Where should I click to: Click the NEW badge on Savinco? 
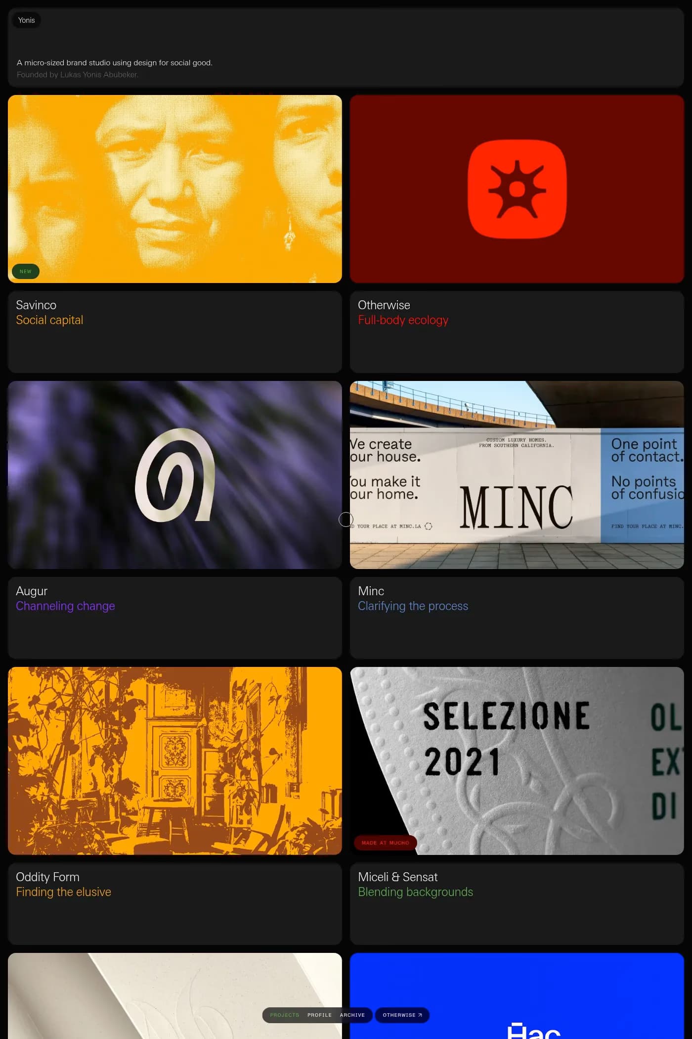pyautogui.click(x=26, y=271)
